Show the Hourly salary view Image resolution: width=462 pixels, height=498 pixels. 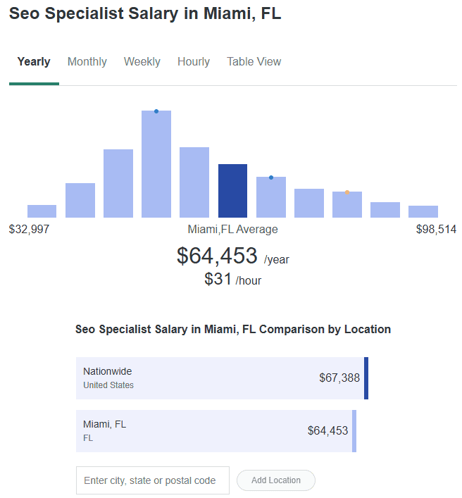(x=194, y=62)
